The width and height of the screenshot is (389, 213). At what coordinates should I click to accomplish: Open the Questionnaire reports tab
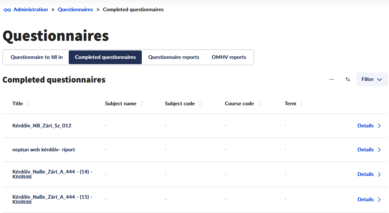pyautogui.click(x=174, y=57)
